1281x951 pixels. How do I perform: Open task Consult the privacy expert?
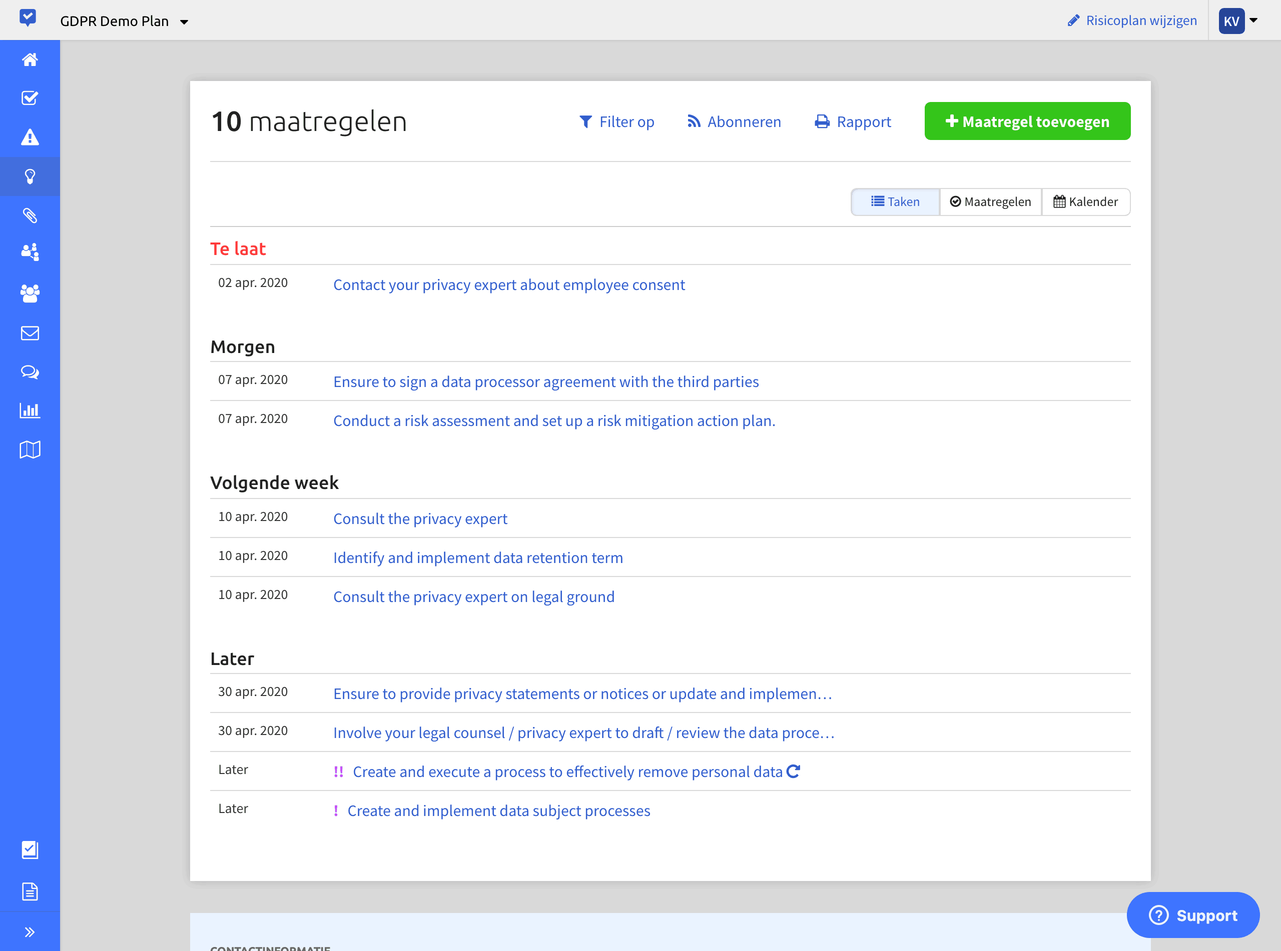point(420,518)
